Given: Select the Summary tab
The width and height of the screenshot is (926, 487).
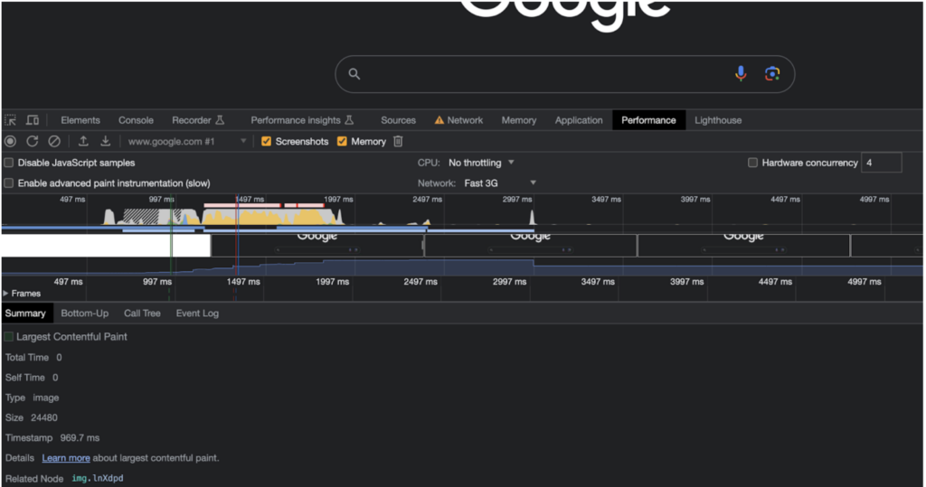Looking at the screenshot, I should coord(25,313).
